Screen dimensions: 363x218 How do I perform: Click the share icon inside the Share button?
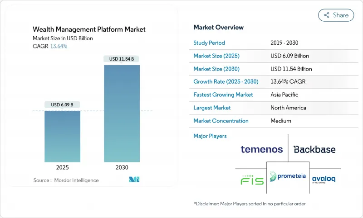coord(326,15)
